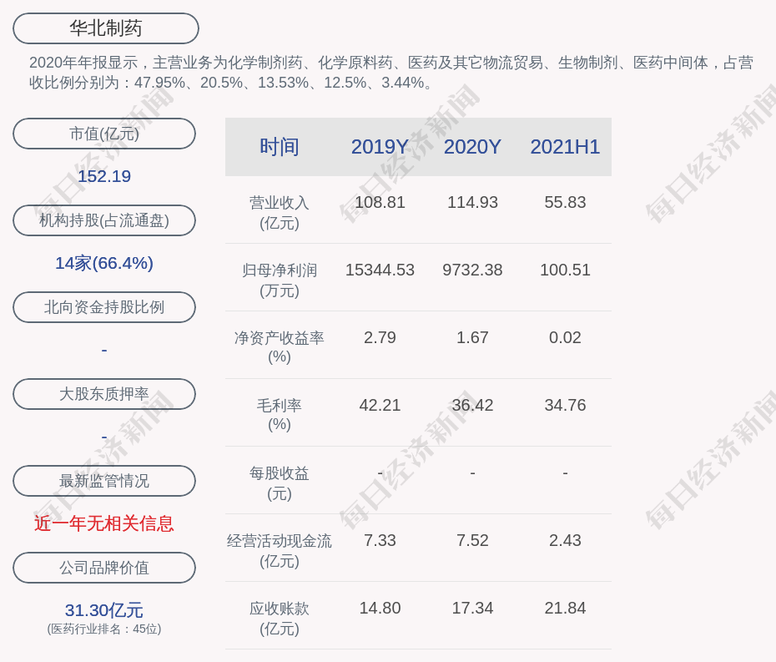Click the 时间 column header
776x662 pixels.
pos(280,147)
